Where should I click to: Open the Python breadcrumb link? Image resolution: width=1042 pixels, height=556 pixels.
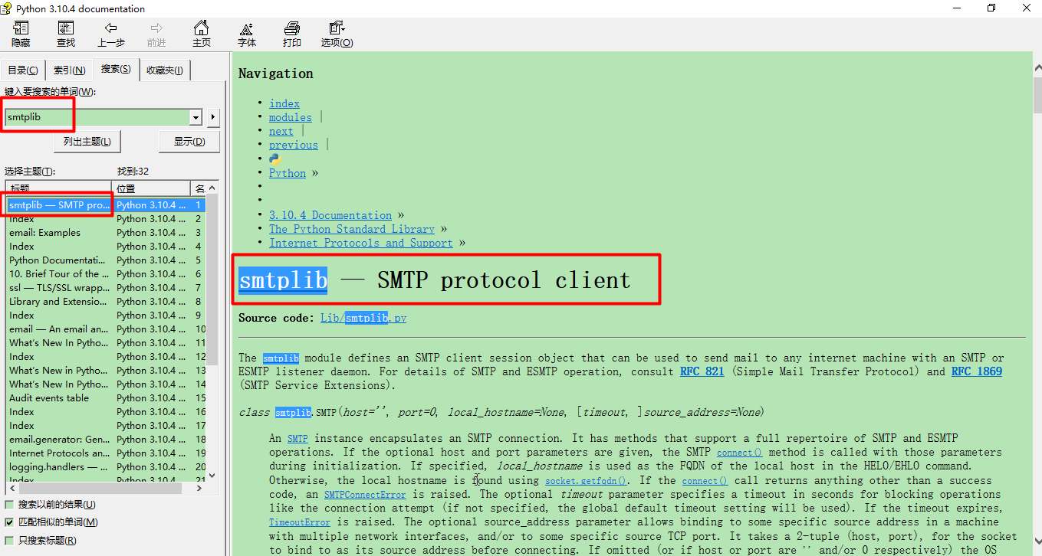288,173
